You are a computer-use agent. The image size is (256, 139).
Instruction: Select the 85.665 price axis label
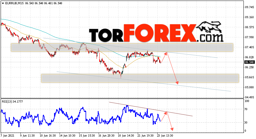[x=250, y=77]
